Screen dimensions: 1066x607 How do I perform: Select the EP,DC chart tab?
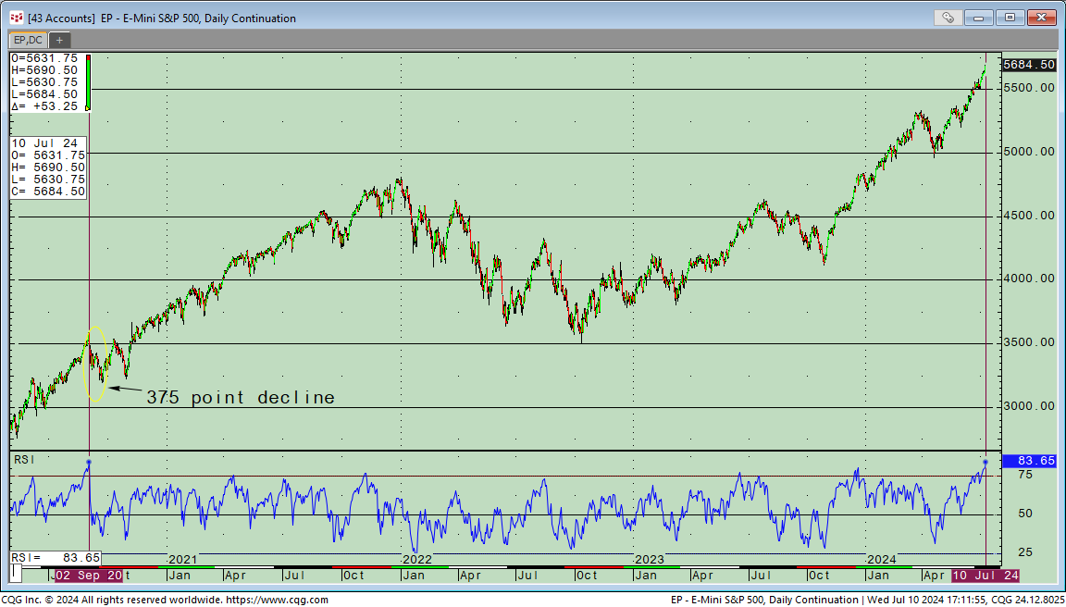tap(29, 40)
